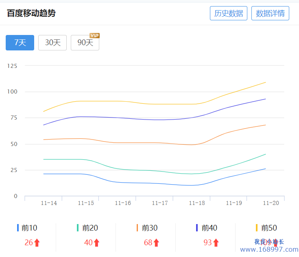This screenshot has height=257, width=299.
Task: Click the red up arrow beside 40
Action: [97, 243]
